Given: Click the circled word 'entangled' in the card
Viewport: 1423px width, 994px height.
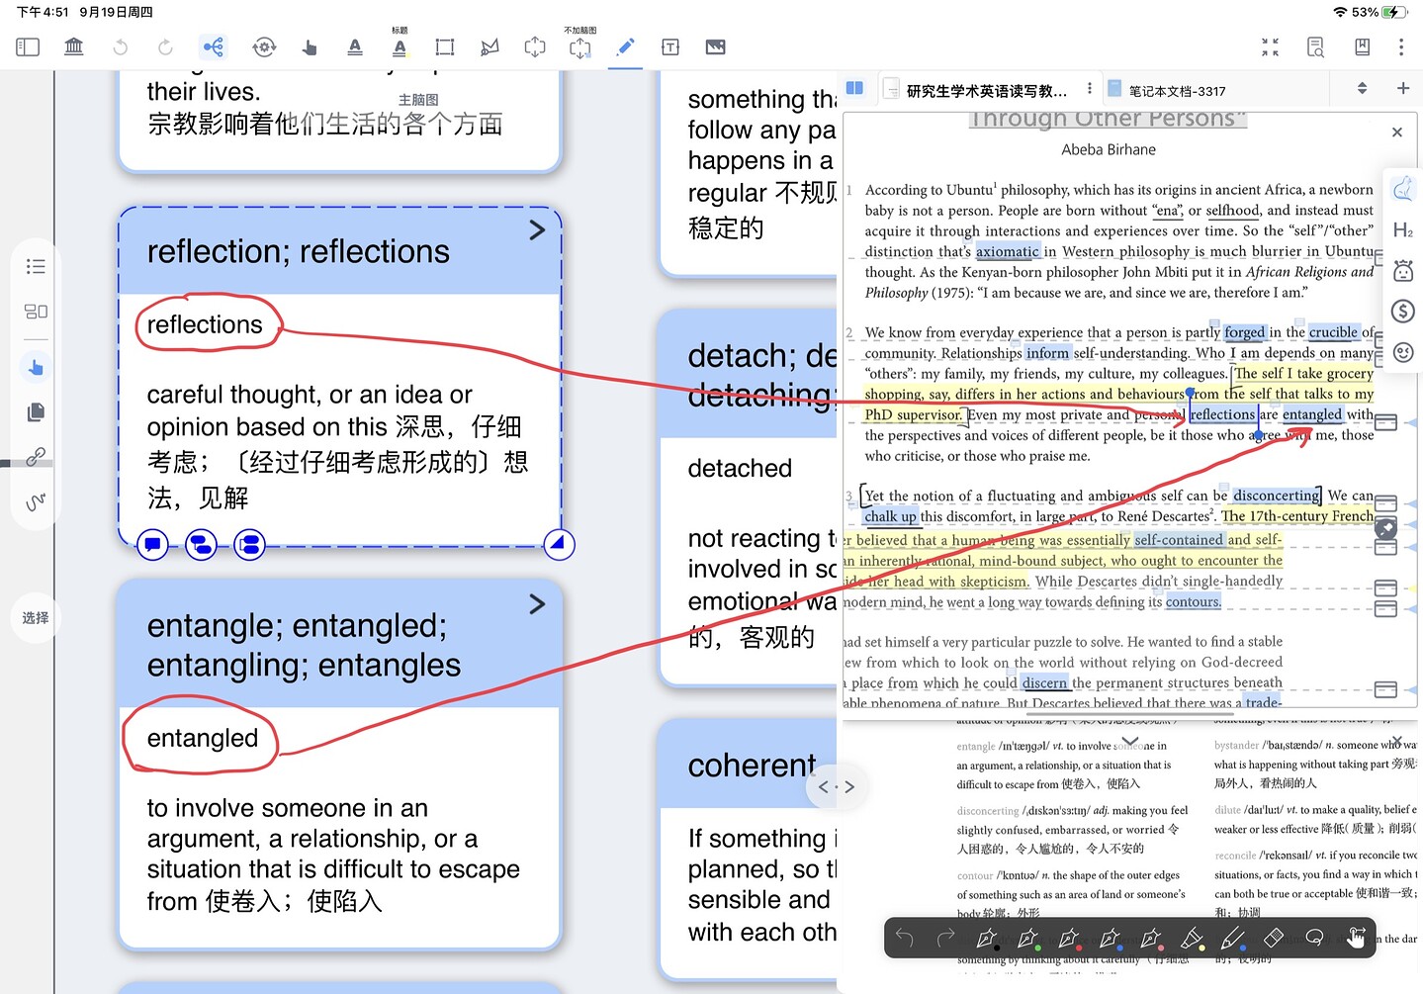Looking at the screenshot, I should (203, 738).
